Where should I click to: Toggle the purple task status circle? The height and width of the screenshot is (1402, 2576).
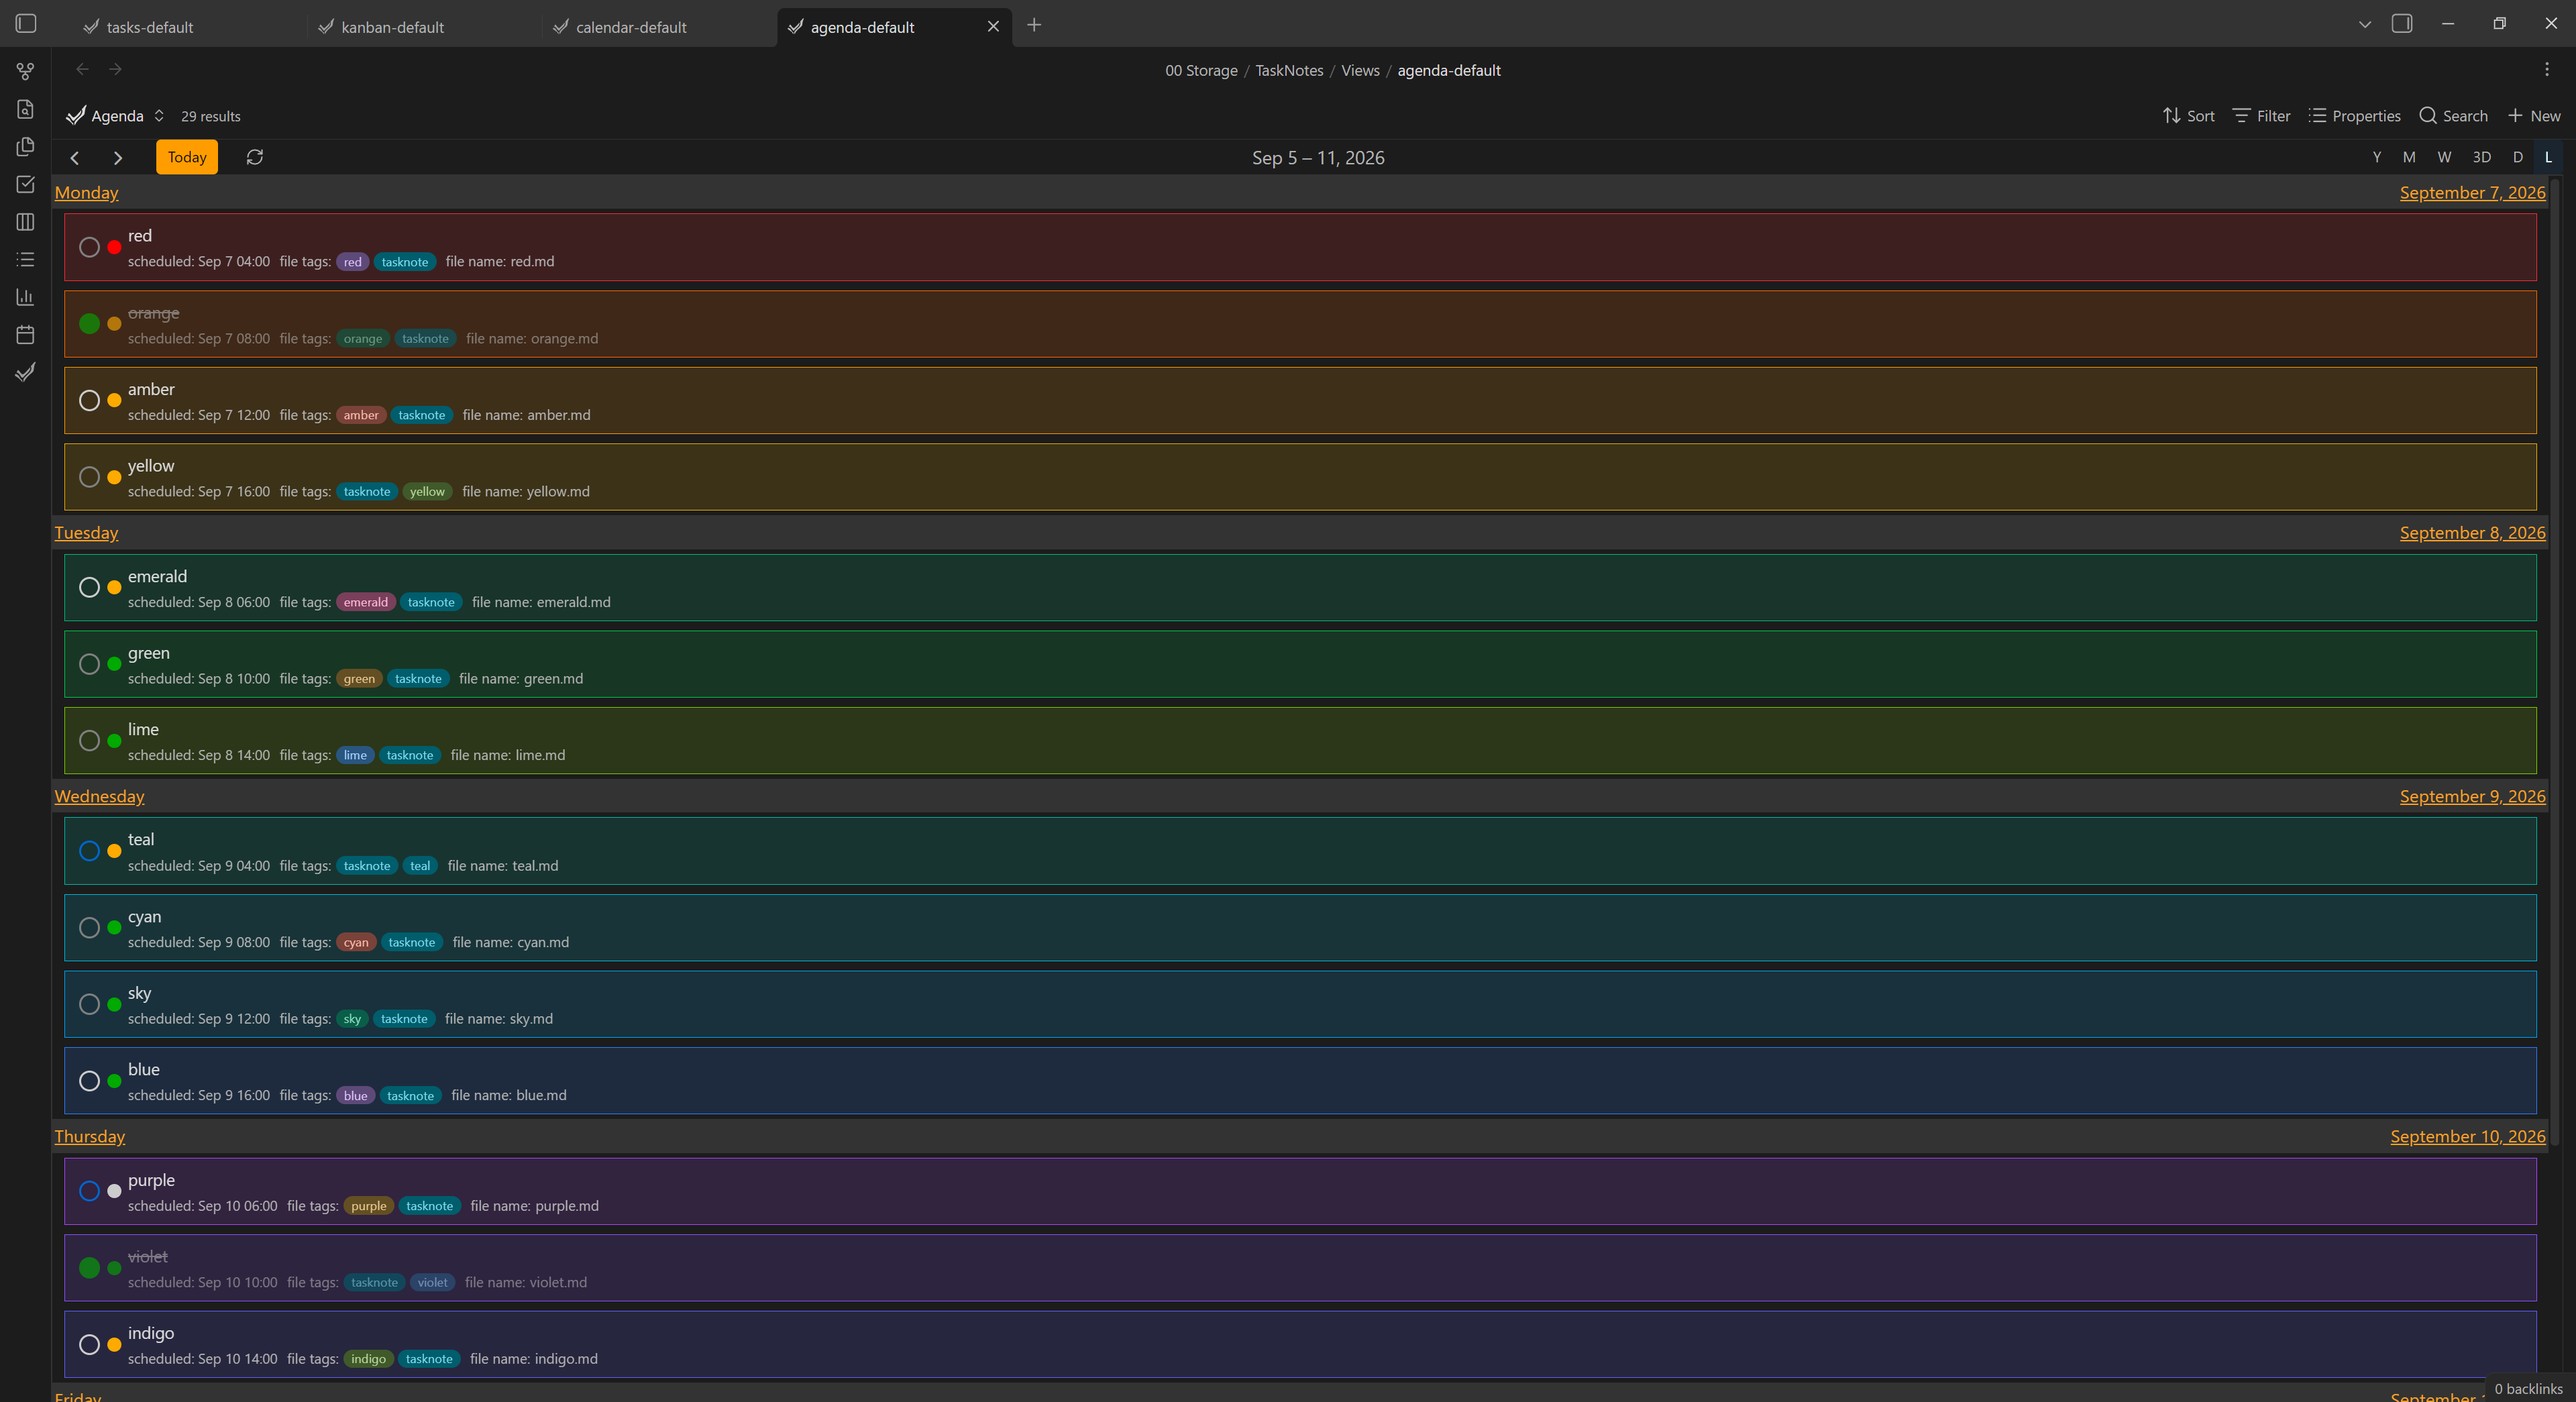click(89, 1191)
